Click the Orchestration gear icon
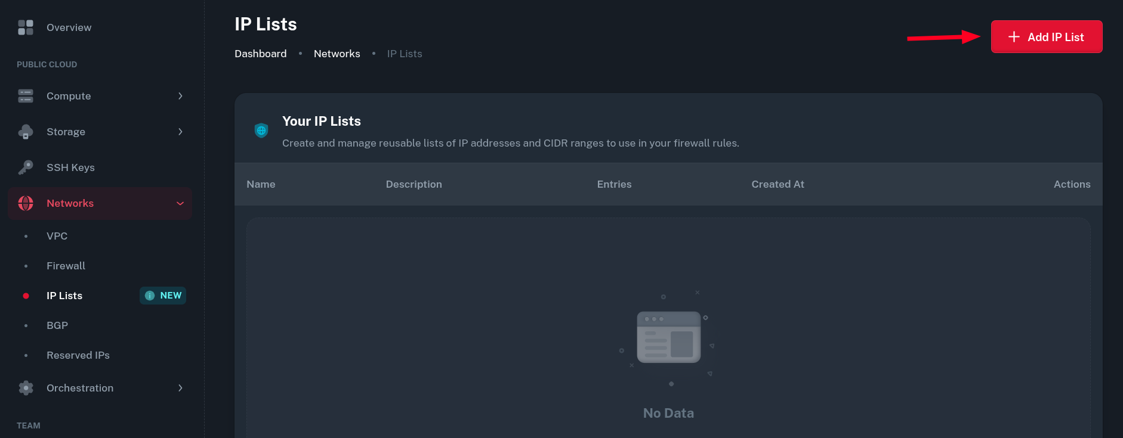1123x438 pixels. click(x=26, y=388)
